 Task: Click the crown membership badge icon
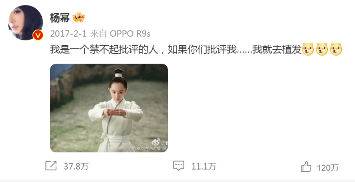tap(79, 18)
